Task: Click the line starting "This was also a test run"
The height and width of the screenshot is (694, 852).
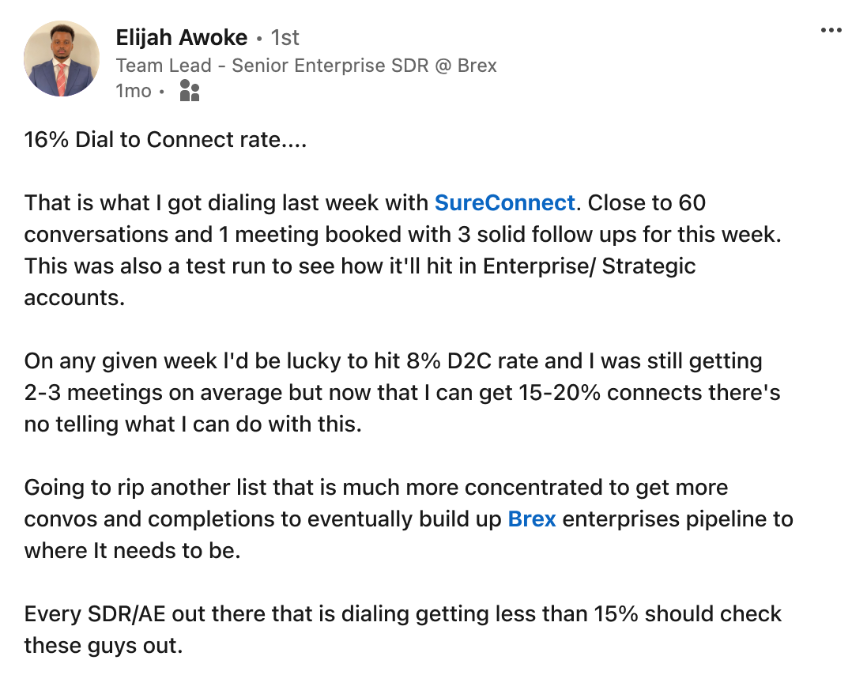Action: (x=360, y=266)
